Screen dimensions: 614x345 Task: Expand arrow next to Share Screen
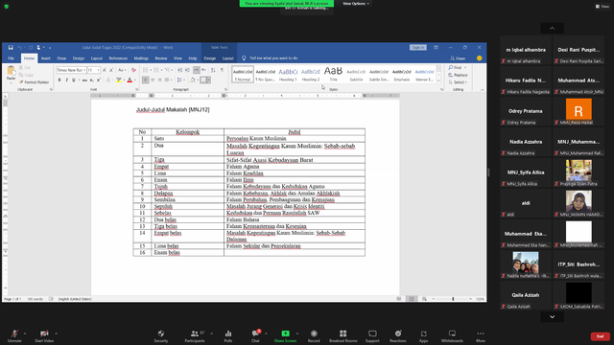point(297,333)
